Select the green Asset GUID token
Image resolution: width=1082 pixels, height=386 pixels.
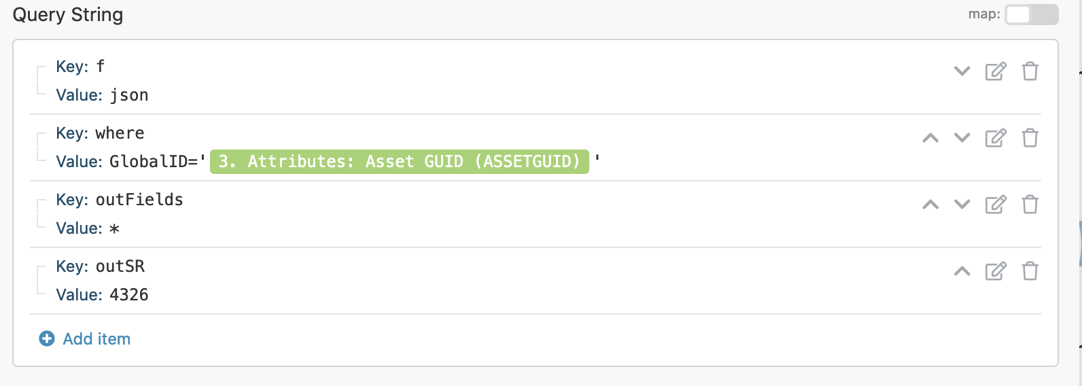click(x=399, y=162)
